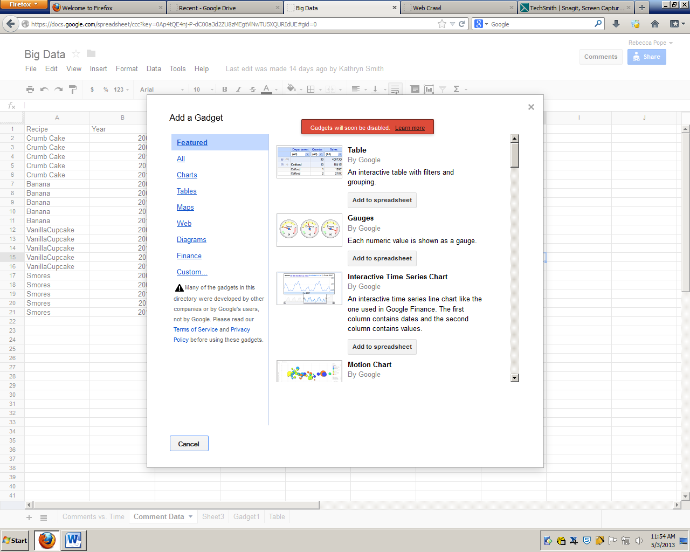The image size is (690, 552).
Task: Open the Firefox downloads arrow
Action: [616, 24]
